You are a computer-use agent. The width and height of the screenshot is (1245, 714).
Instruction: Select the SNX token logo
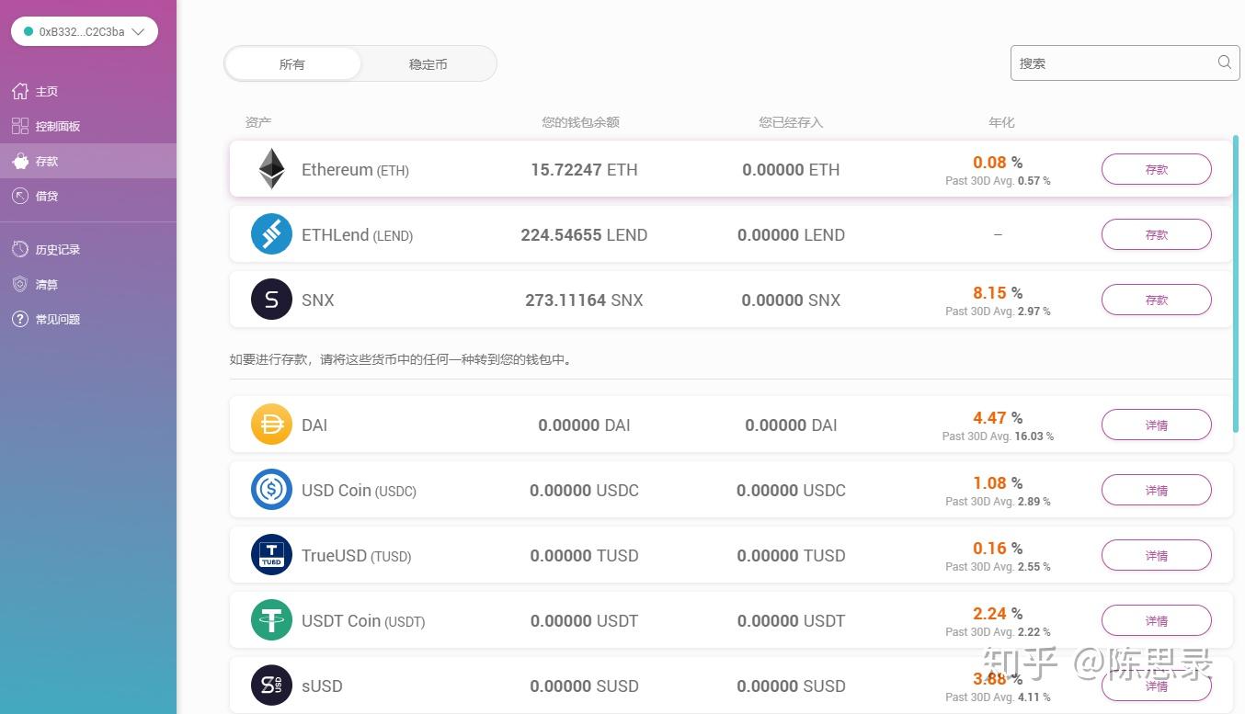click(270, 300)
